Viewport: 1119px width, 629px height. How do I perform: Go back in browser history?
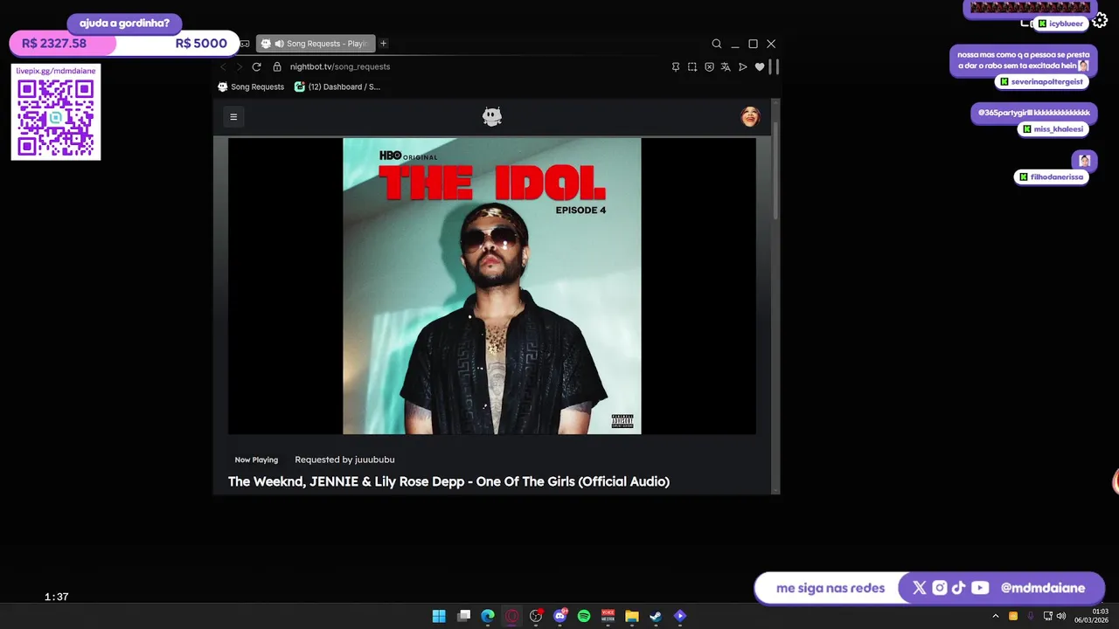tap(223, 66)
